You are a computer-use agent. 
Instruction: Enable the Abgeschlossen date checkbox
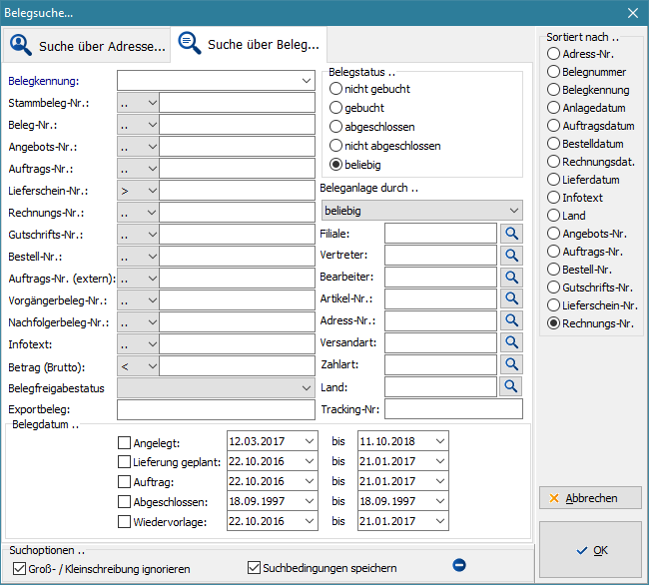pos(124,501)
